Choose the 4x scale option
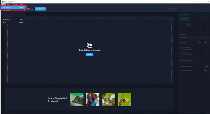The width and height of the screenshot is (210, 114). point(195,25)
